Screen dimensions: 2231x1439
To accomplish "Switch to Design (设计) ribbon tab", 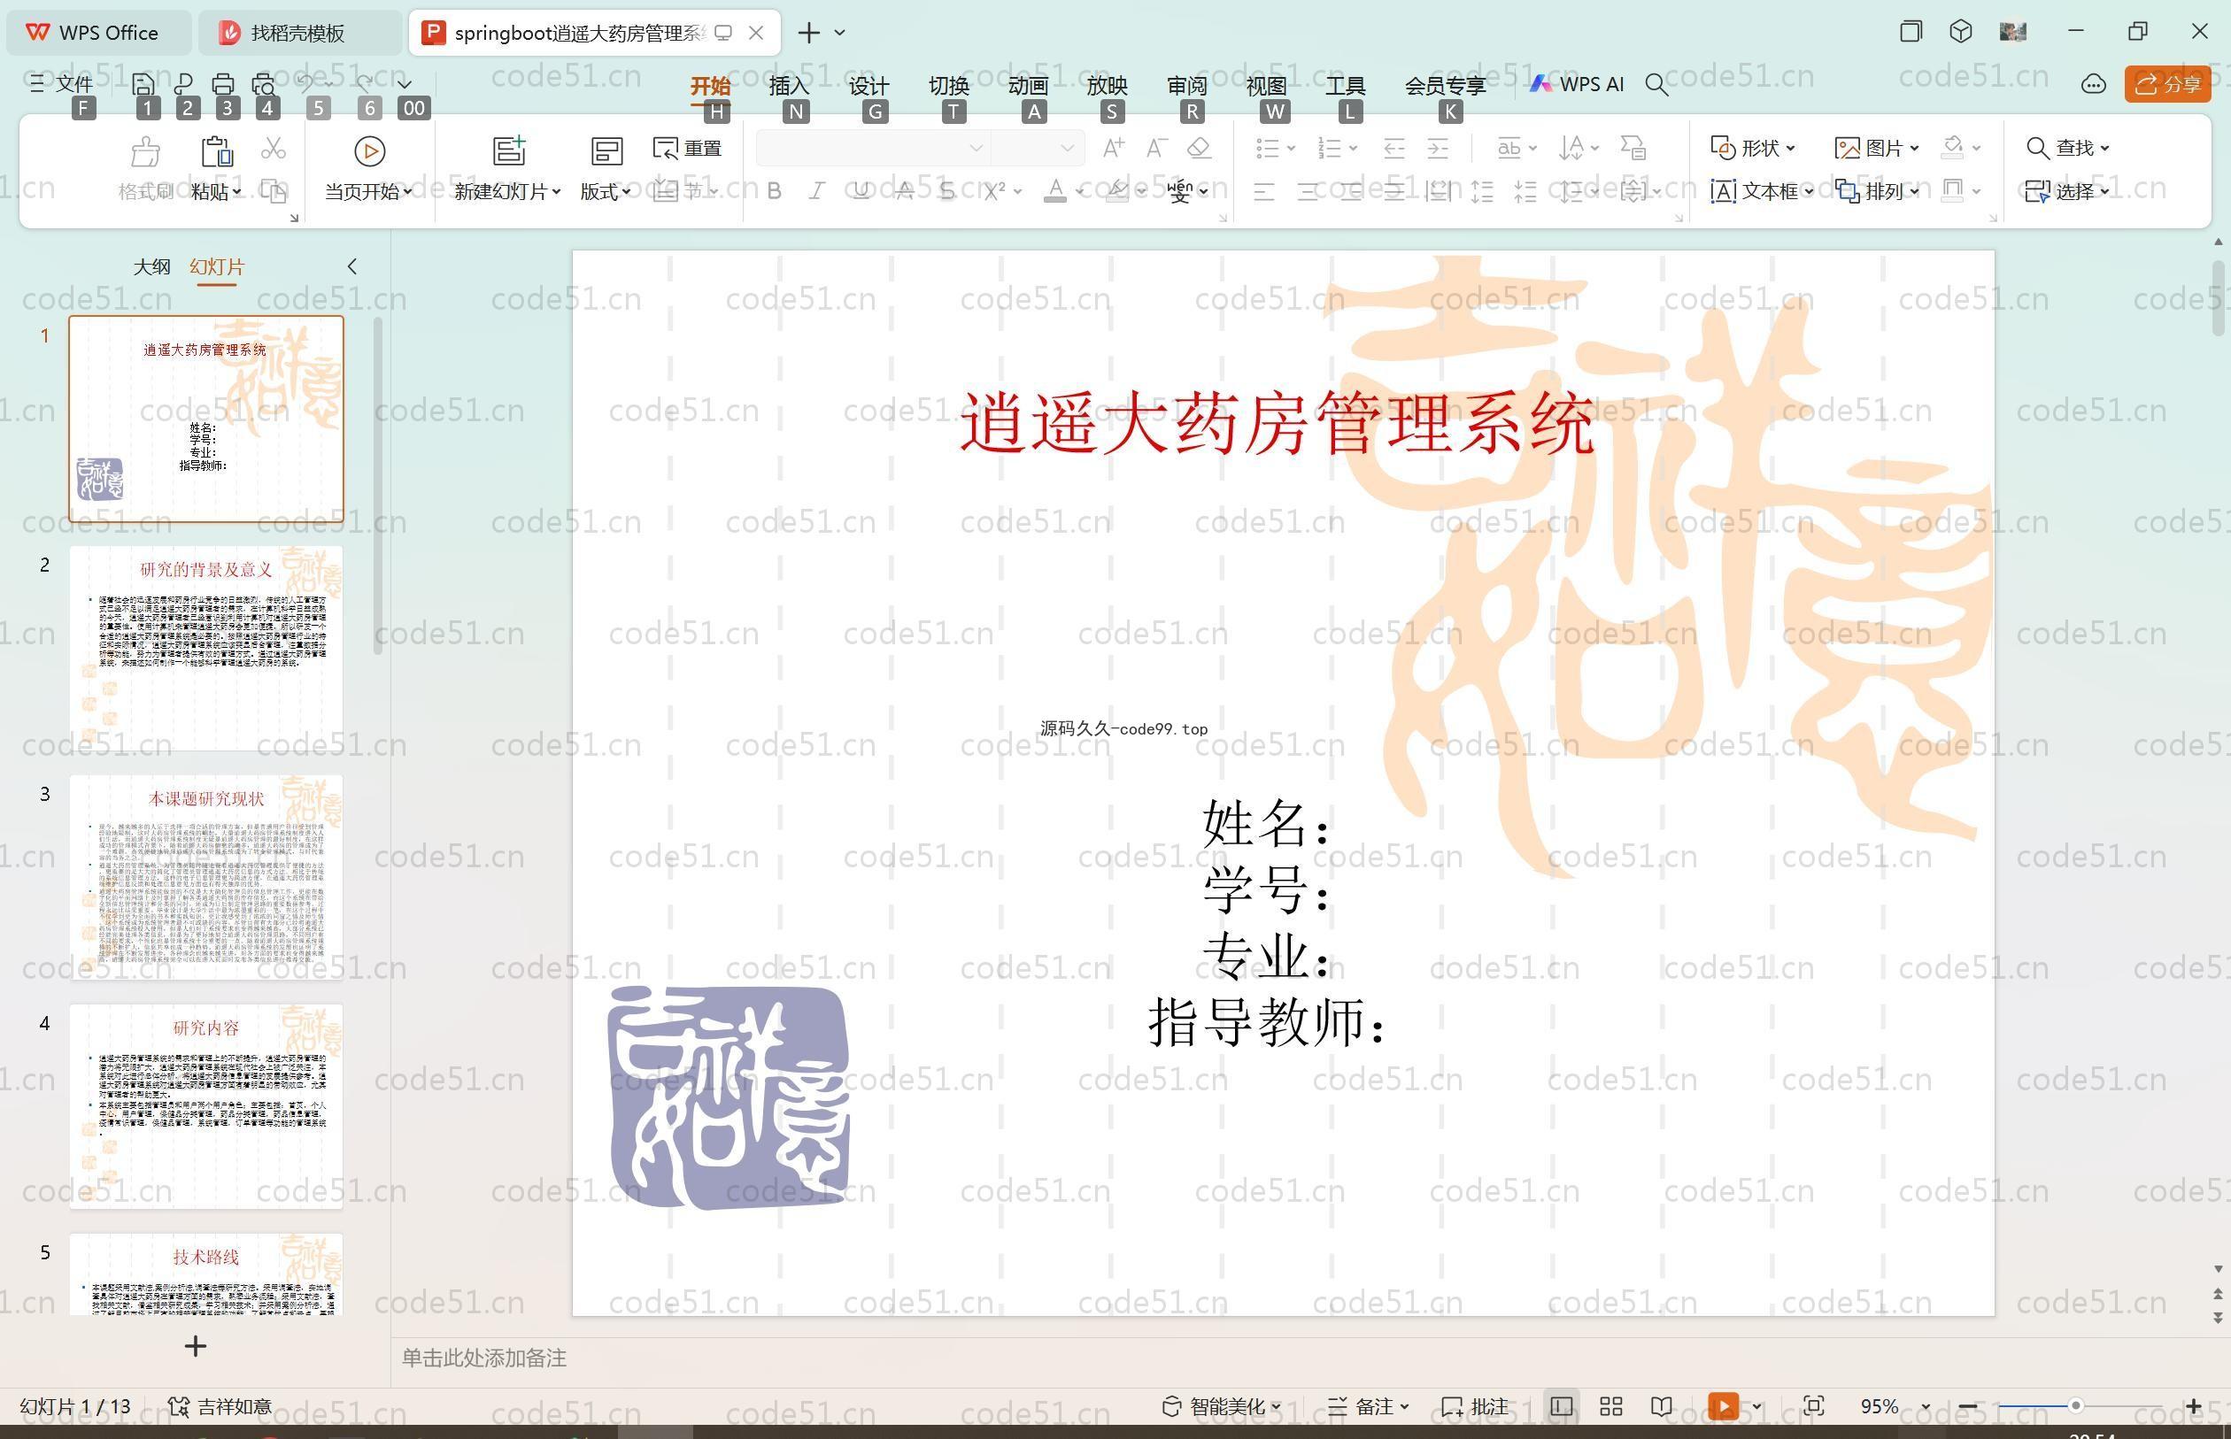I will [868, 85].
